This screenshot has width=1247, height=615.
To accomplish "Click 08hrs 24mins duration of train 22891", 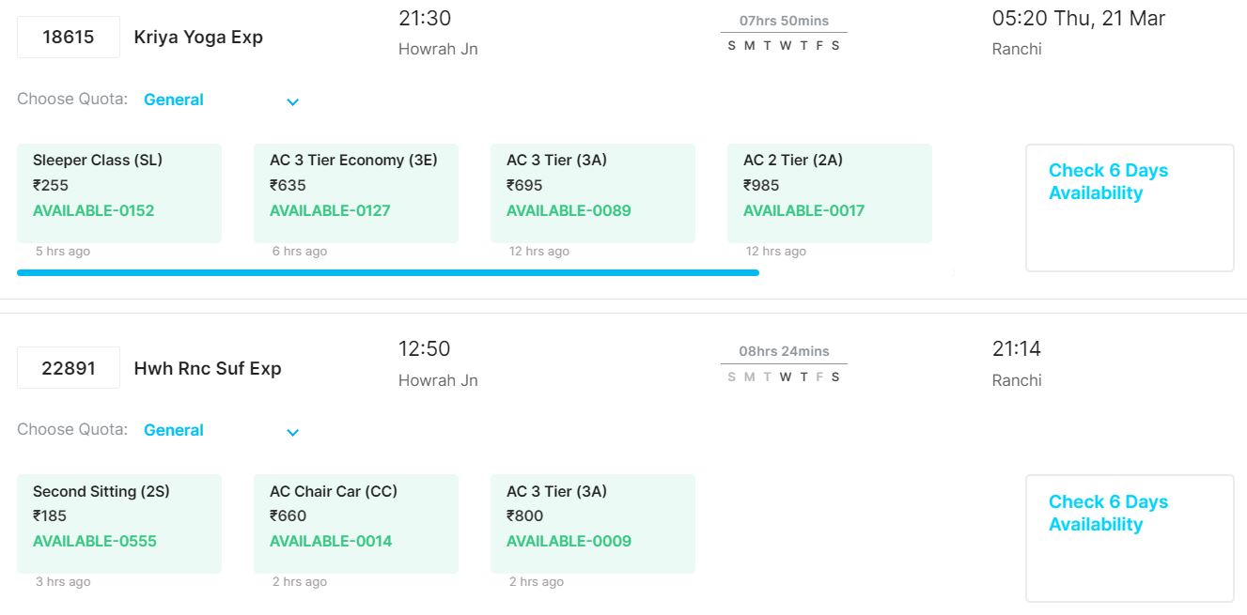I will (x=784, y=351).
